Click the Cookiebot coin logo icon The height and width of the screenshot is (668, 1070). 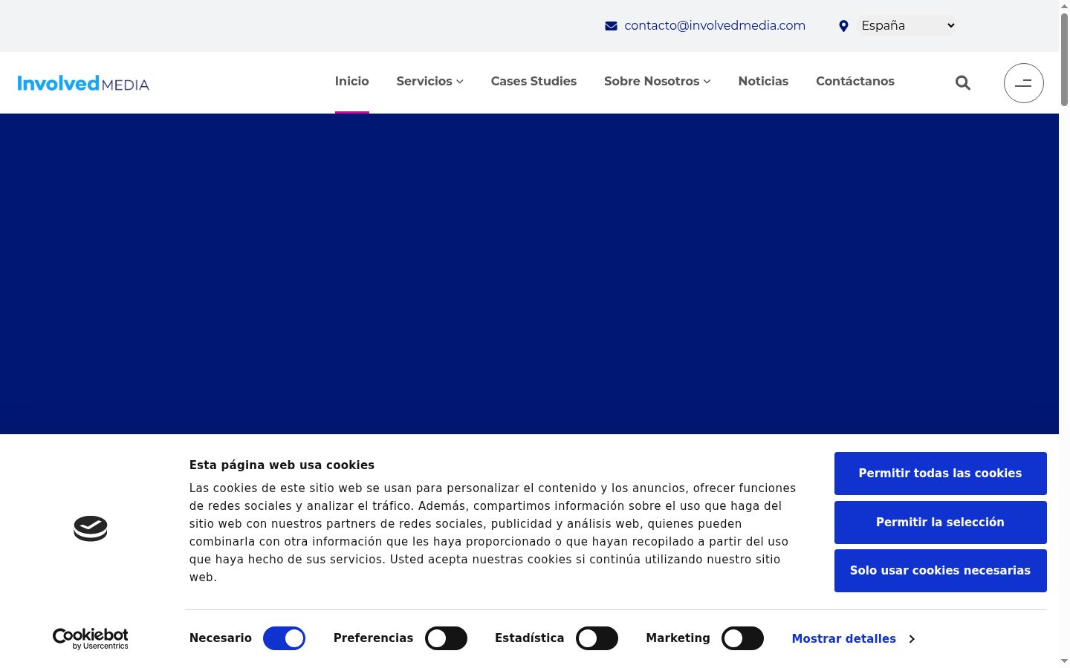pos(91,528)
